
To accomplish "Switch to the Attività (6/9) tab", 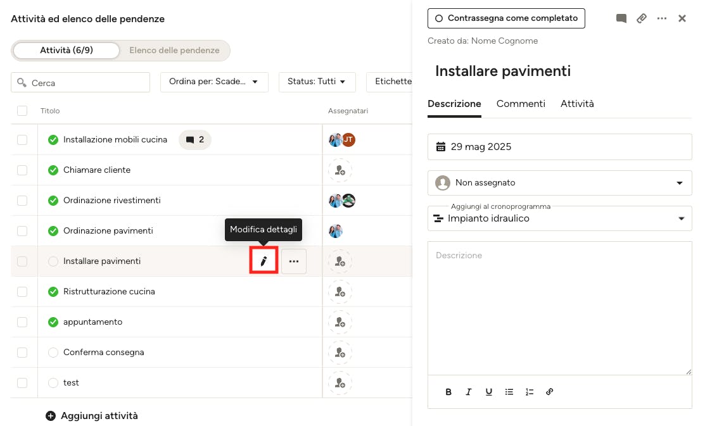I will click(x=67, y=51).
